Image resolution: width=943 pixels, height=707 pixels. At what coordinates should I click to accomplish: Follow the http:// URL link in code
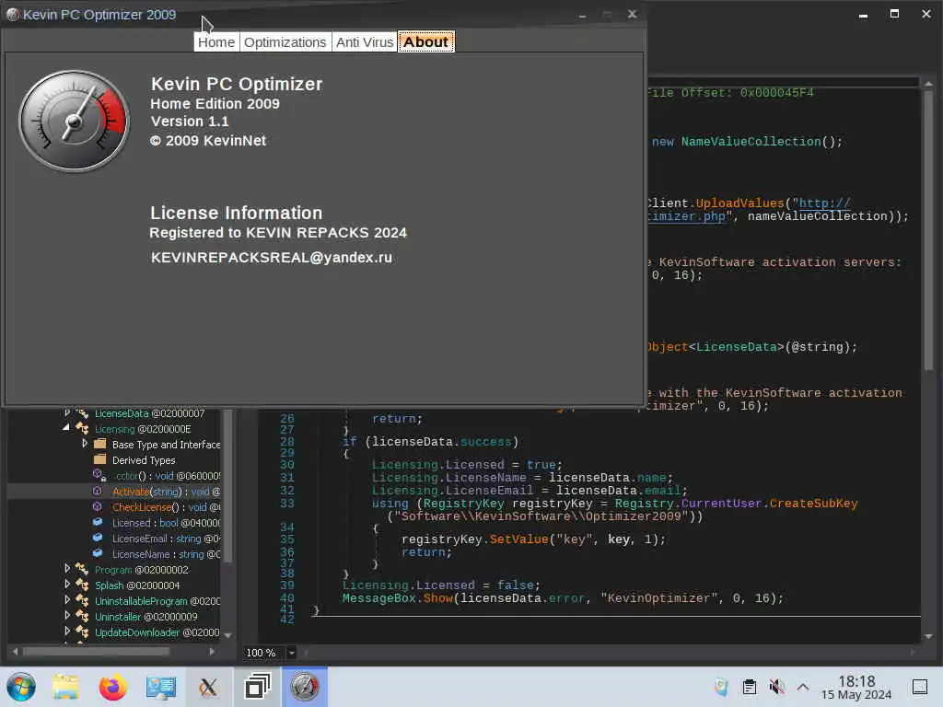point(824,203)
